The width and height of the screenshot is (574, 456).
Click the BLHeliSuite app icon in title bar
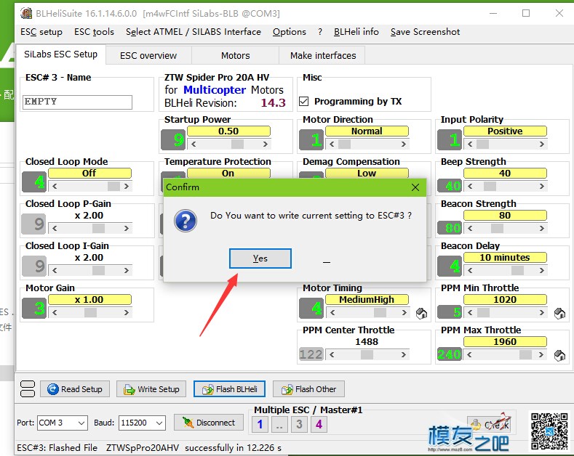[x=26, y=14]
